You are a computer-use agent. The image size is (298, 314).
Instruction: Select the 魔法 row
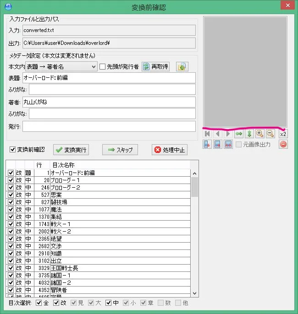coord(98,210)
